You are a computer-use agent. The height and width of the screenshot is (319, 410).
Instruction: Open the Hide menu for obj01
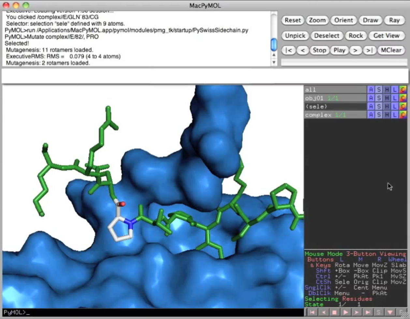pyautogui.click(x=387, y=98)
